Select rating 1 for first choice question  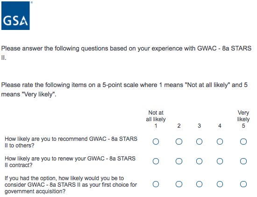pyautogui.click(x=156, y=184)
